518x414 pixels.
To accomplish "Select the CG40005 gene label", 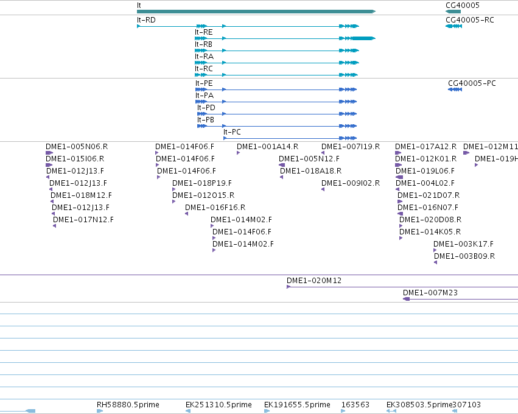I will [462, 5].
